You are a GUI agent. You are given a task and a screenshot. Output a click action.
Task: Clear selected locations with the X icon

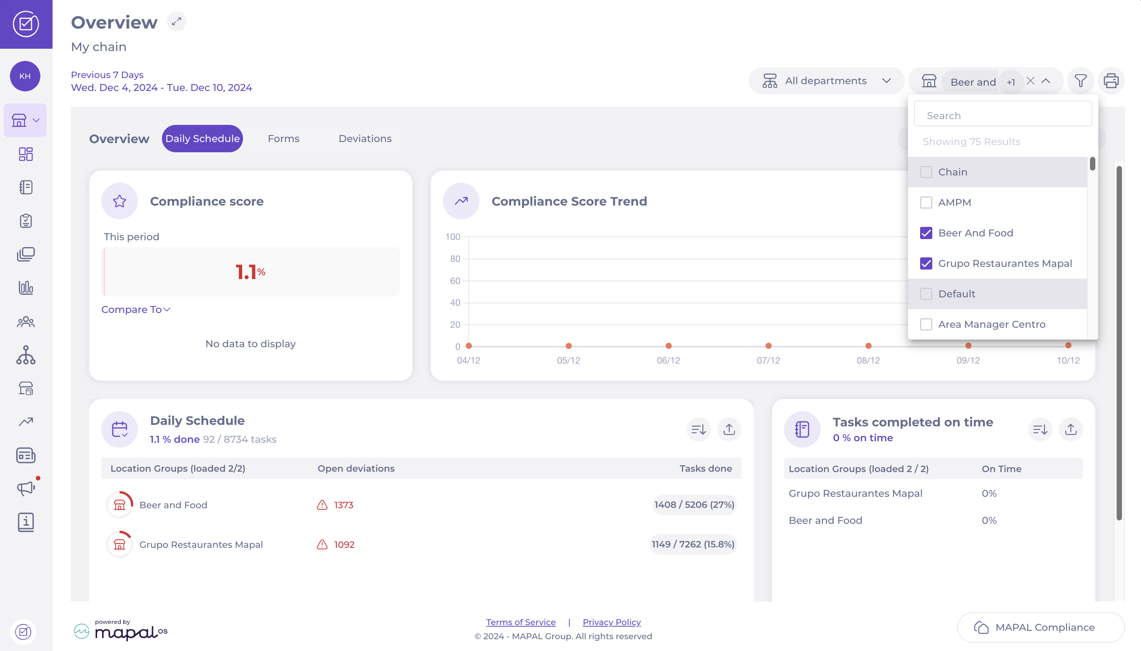(x=1031, y=81)
